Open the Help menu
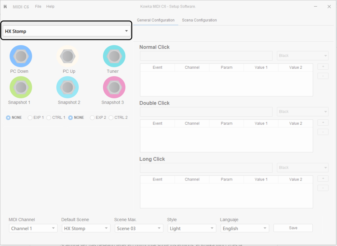 click(50, 7)
